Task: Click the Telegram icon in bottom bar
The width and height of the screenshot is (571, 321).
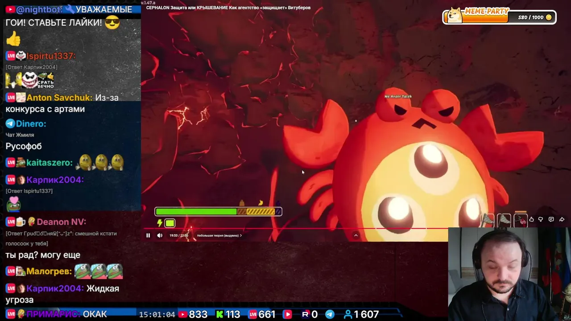Action: pyautogui.click(x=330, y=314)
